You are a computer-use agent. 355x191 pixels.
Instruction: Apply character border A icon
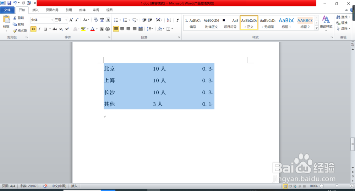[x=108, y=20]
